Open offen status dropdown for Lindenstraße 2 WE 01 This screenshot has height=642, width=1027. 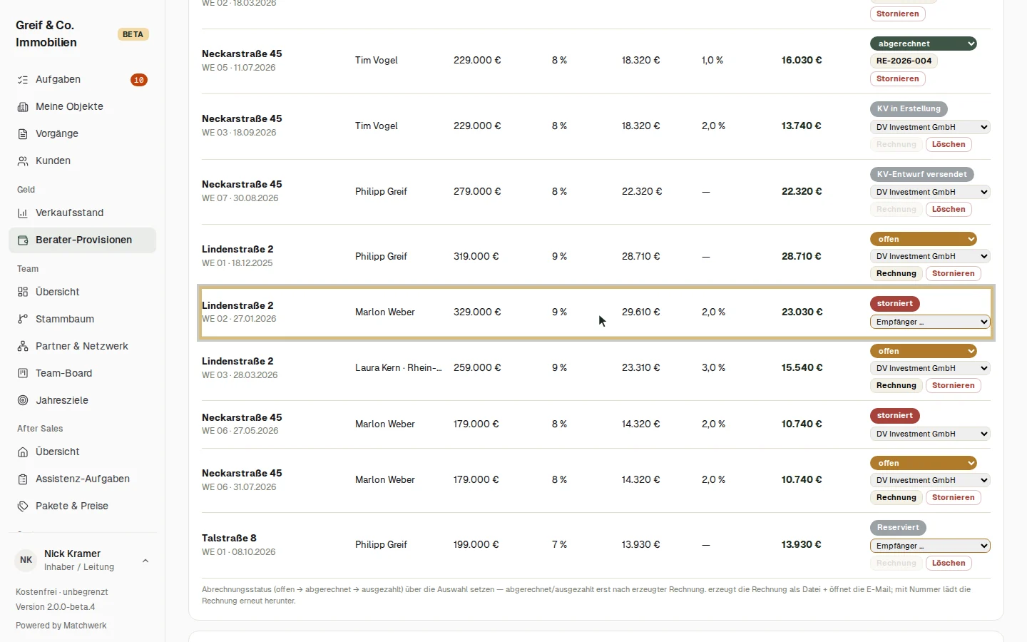[923, 239]
